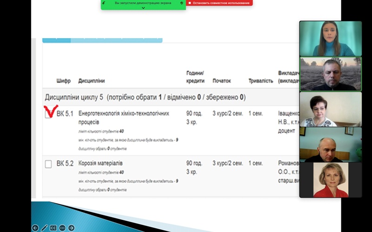Click 1 сем. in ВК 5.2 row
The height and width of the screenshot is (232, 372).
coord(255,163)
